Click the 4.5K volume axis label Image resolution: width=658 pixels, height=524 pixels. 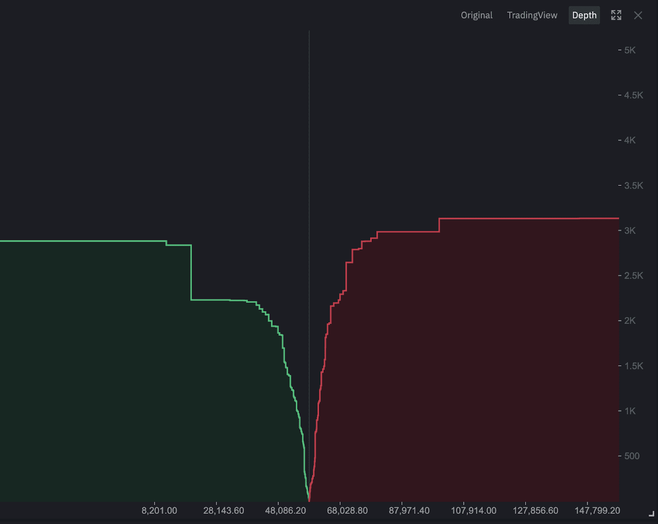coord(633,95)
